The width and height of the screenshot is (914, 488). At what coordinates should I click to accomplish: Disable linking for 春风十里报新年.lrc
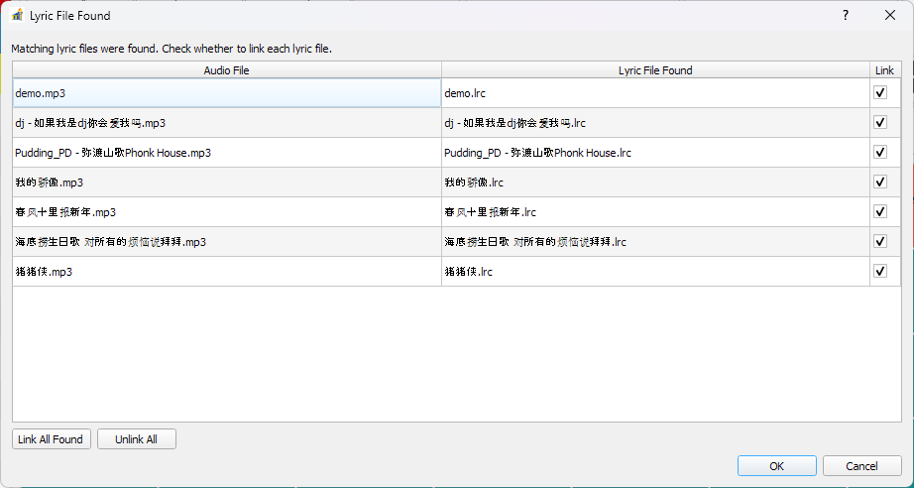pyautogui.click(x=879, y=211)
